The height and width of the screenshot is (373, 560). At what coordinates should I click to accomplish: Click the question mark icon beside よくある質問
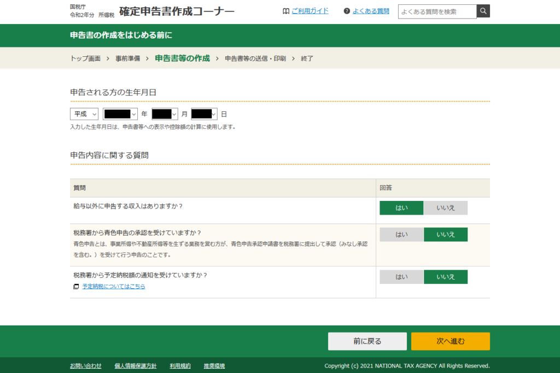click(x=347, y=11)
